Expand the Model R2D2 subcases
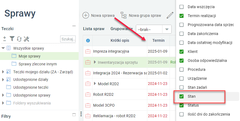 click(x=95, y=84)
